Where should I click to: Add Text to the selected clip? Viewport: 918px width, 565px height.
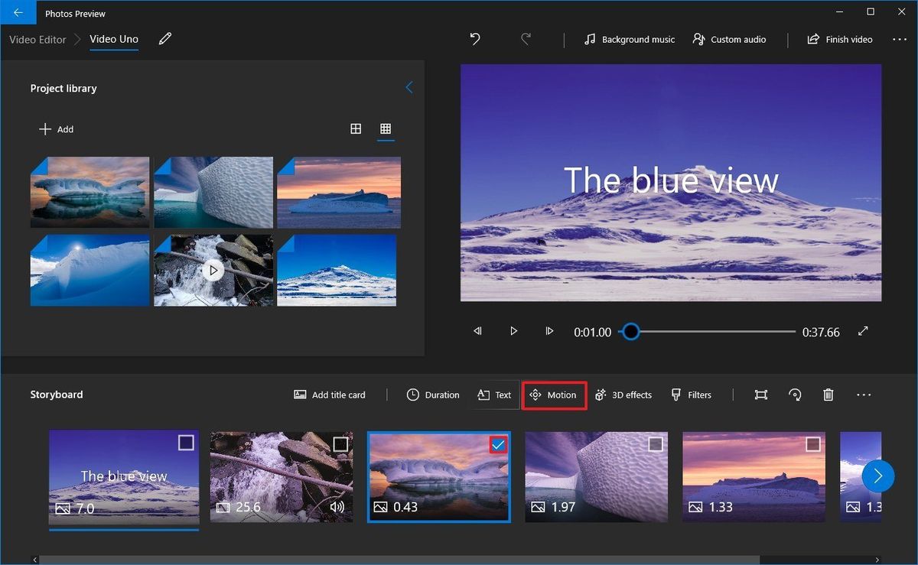coord(494,395)
